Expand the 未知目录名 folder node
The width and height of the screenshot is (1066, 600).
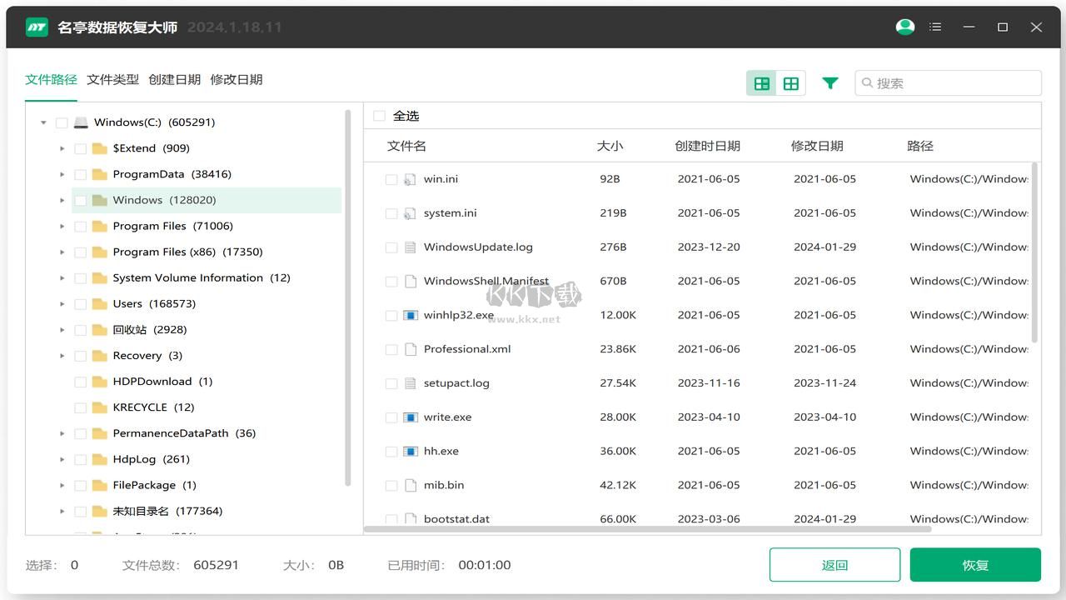tap(62, 511)
